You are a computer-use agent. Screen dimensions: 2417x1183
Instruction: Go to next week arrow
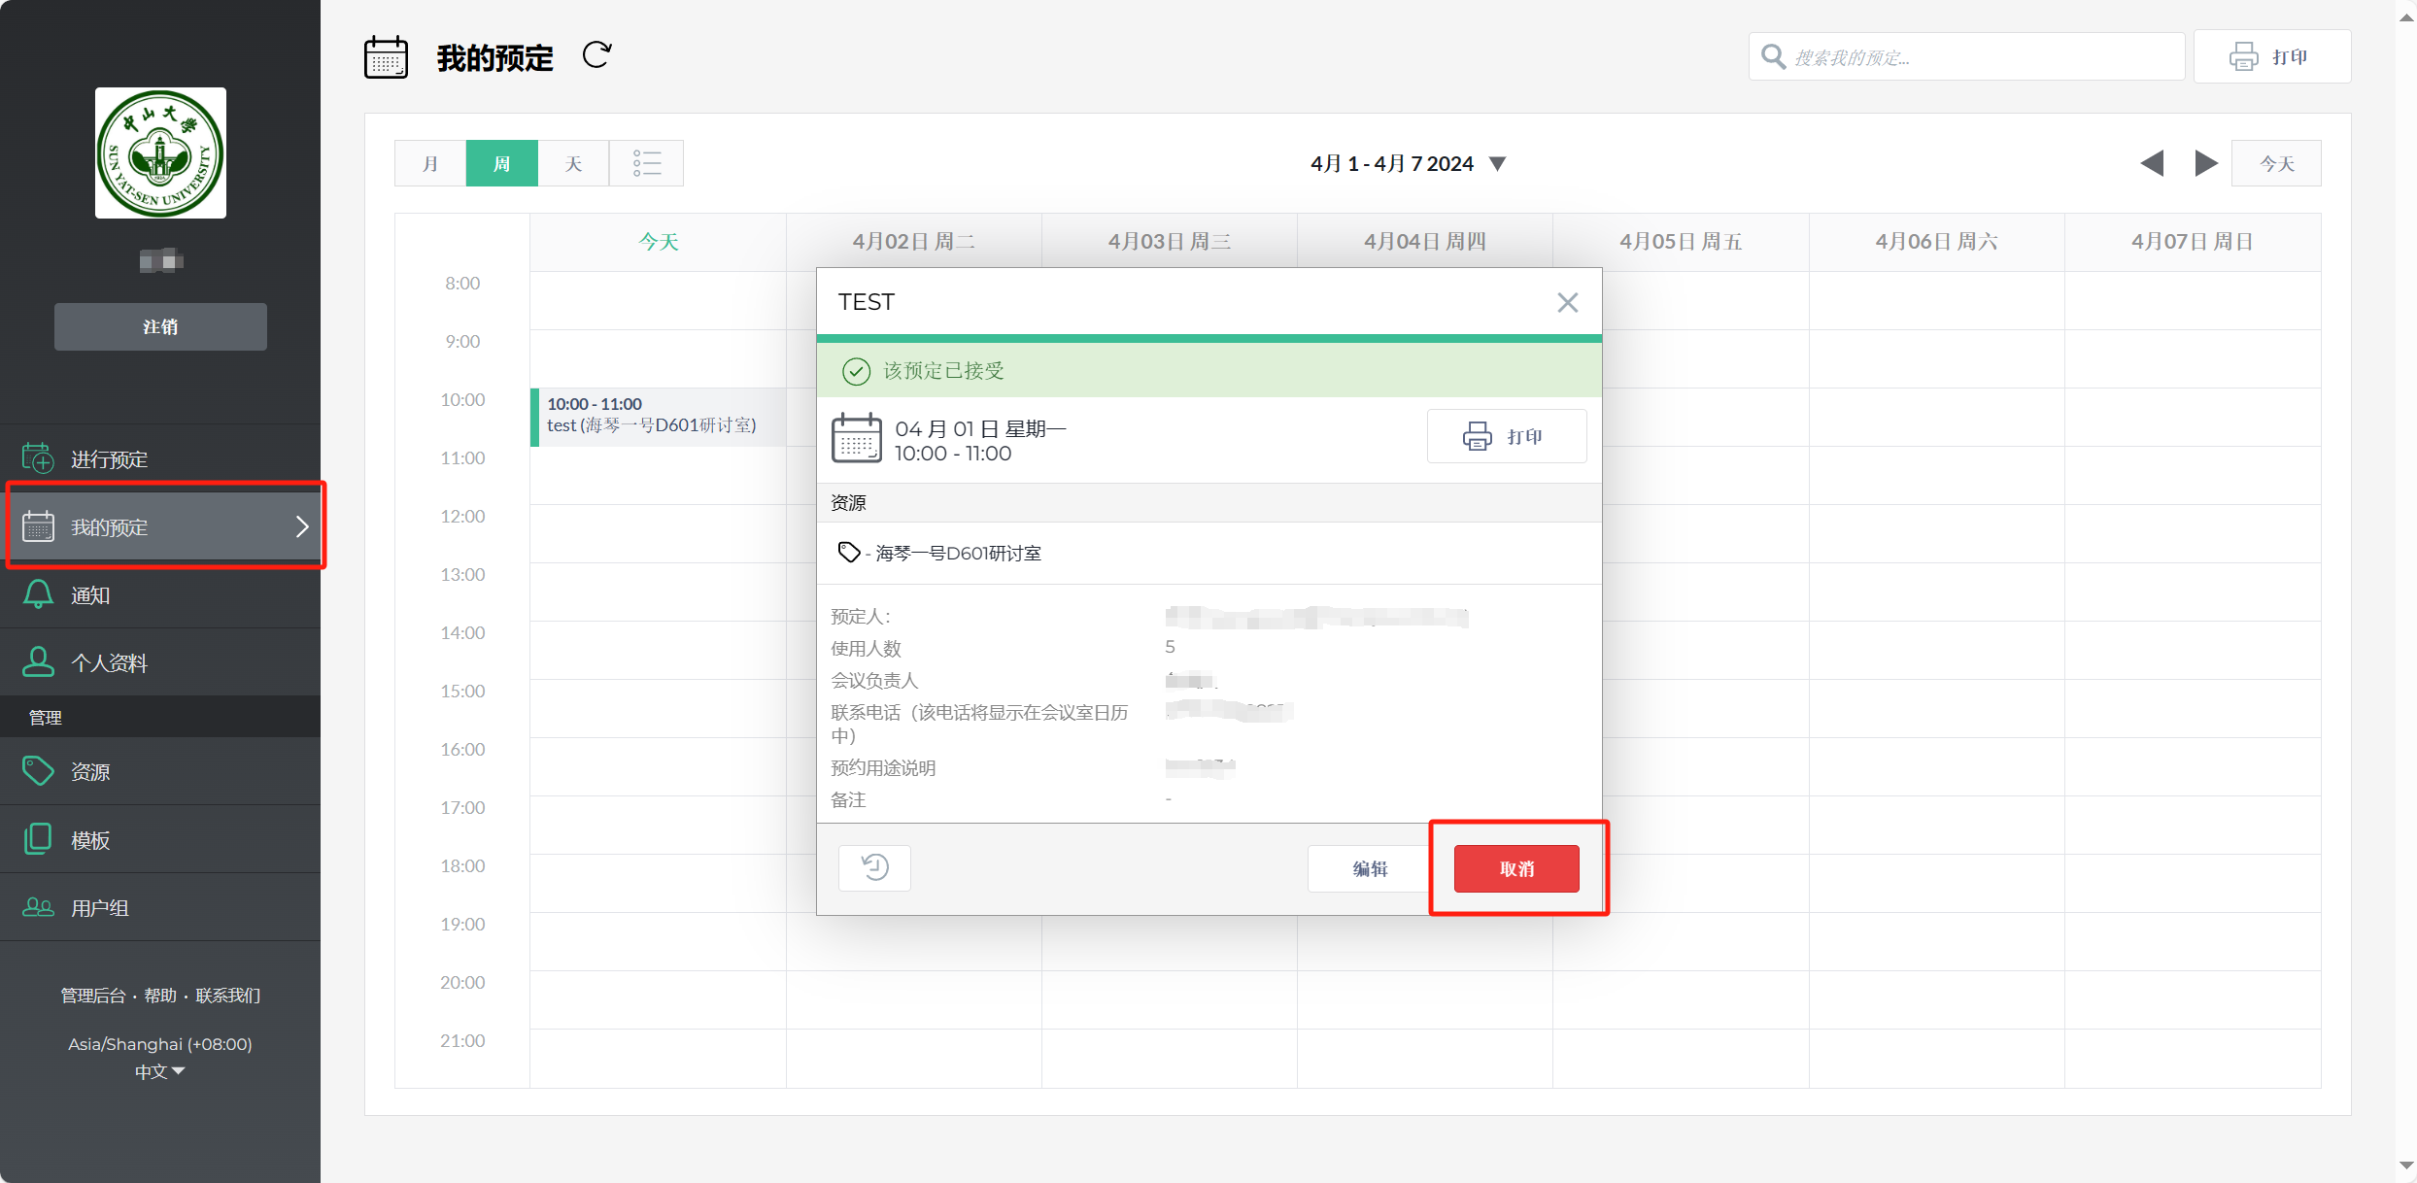pos(2205,163)
